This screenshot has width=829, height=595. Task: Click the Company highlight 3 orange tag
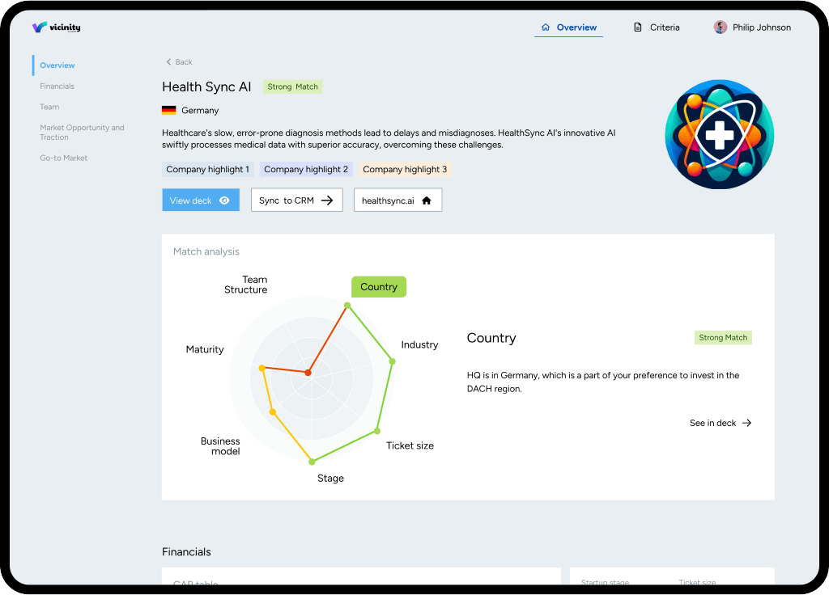[405, 170]
